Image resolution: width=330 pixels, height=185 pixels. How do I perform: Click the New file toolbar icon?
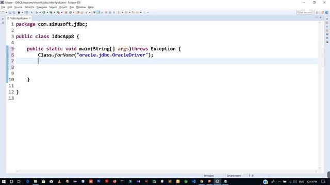tap(3, 12)
